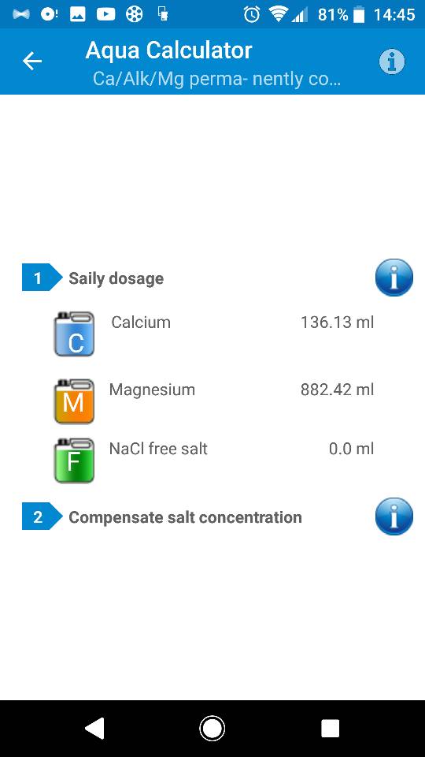Image resolution: width=425 pixels, height=757 pixels.
Task: Tap the back arrow in header
Action: (x=32, y=62)
